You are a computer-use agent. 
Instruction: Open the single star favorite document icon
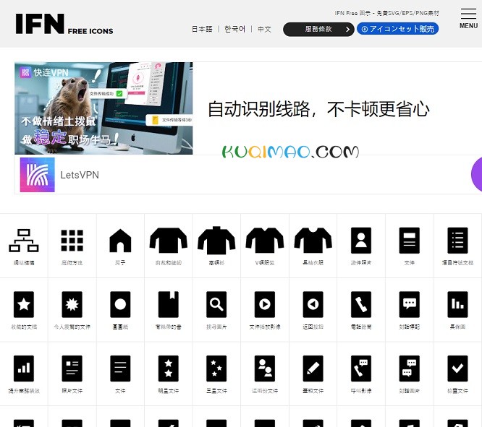(x=24, y=304)
